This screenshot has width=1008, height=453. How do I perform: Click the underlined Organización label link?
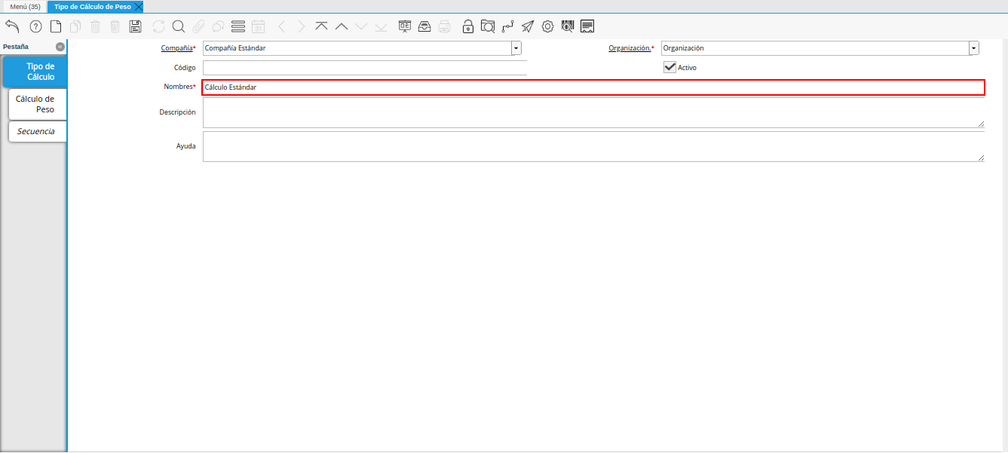(630, 48)
